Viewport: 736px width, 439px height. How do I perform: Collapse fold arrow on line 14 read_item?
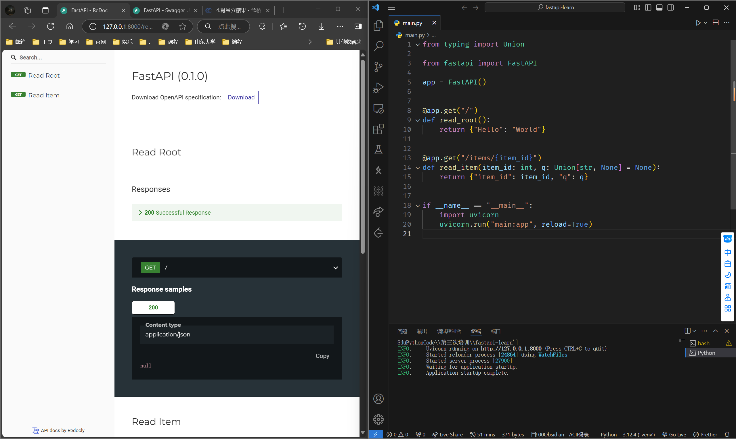(x=418, y=168)
